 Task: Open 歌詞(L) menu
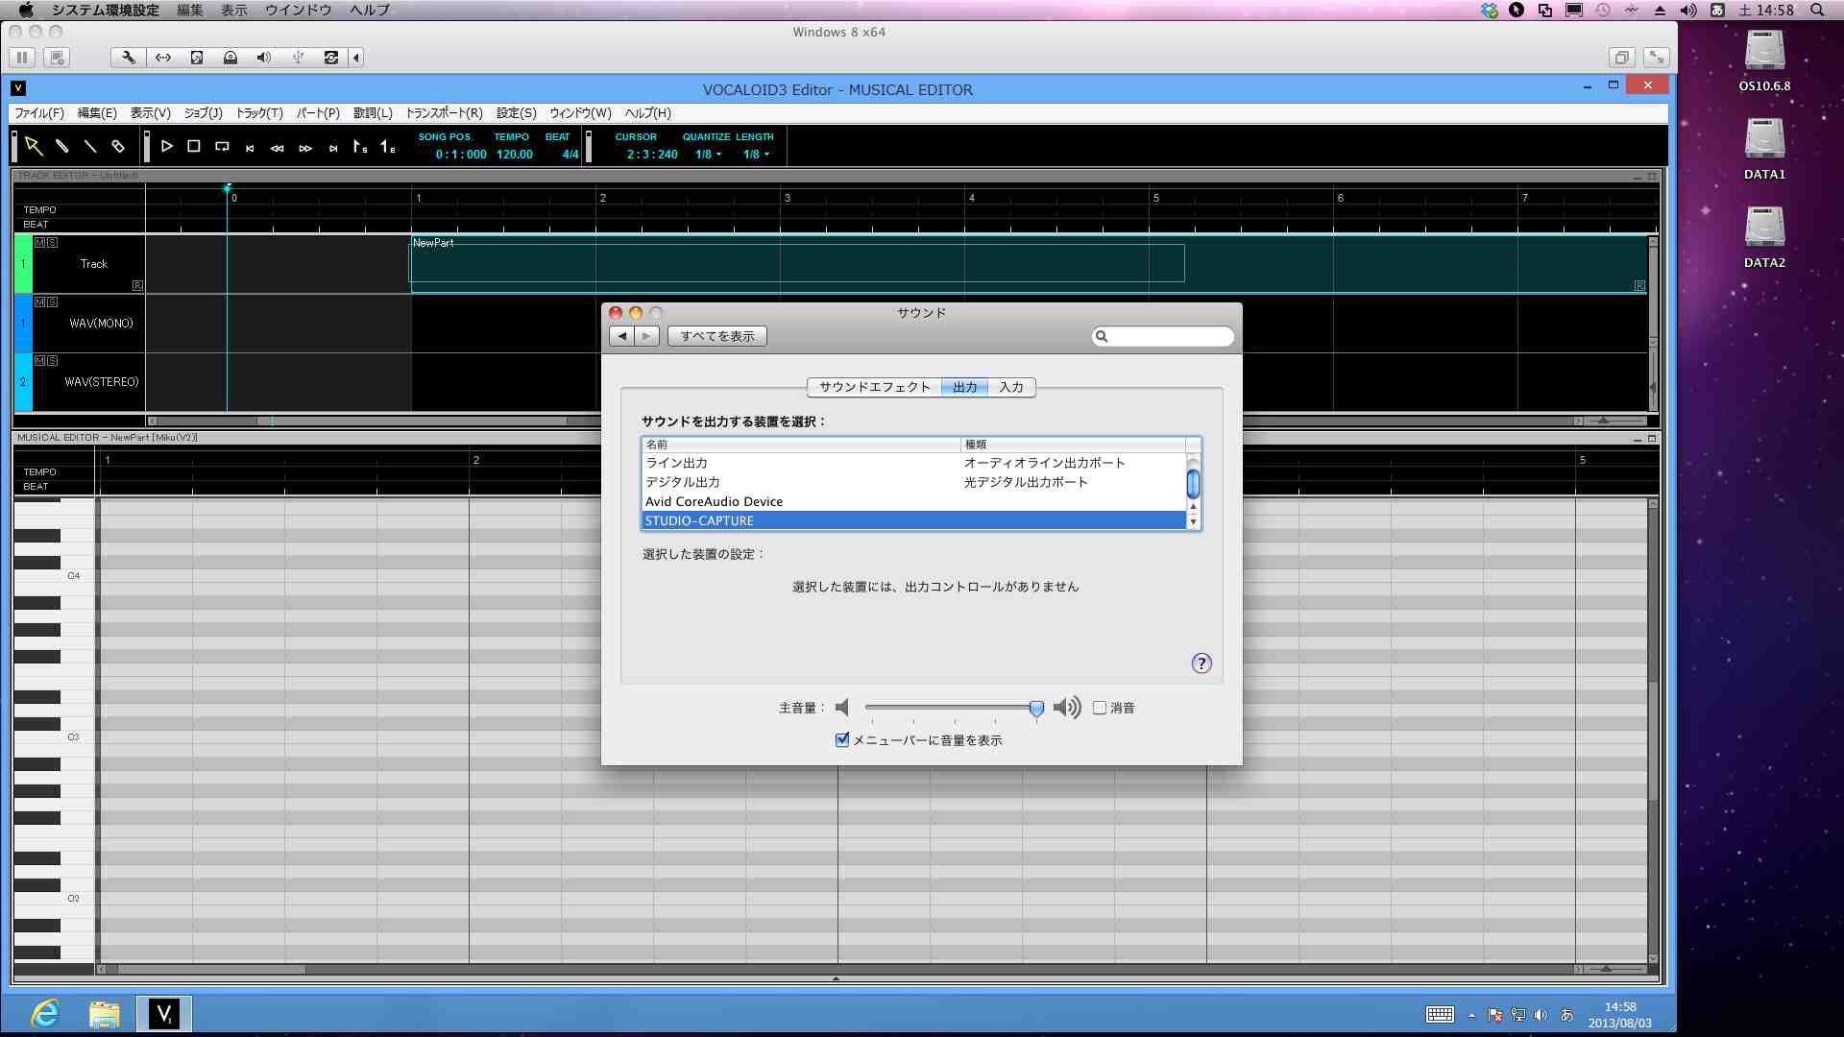click(373, 113)
